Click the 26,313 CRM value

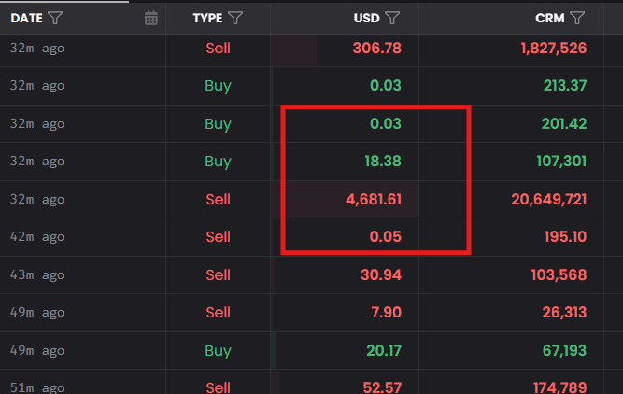(x=564, y=312)
